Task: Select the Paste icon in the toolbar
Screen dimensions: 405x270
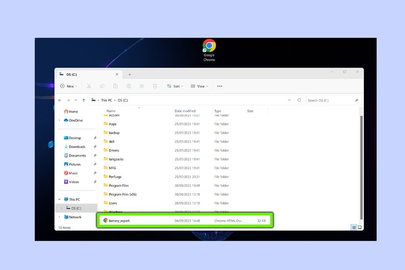Action: [116, 86]
